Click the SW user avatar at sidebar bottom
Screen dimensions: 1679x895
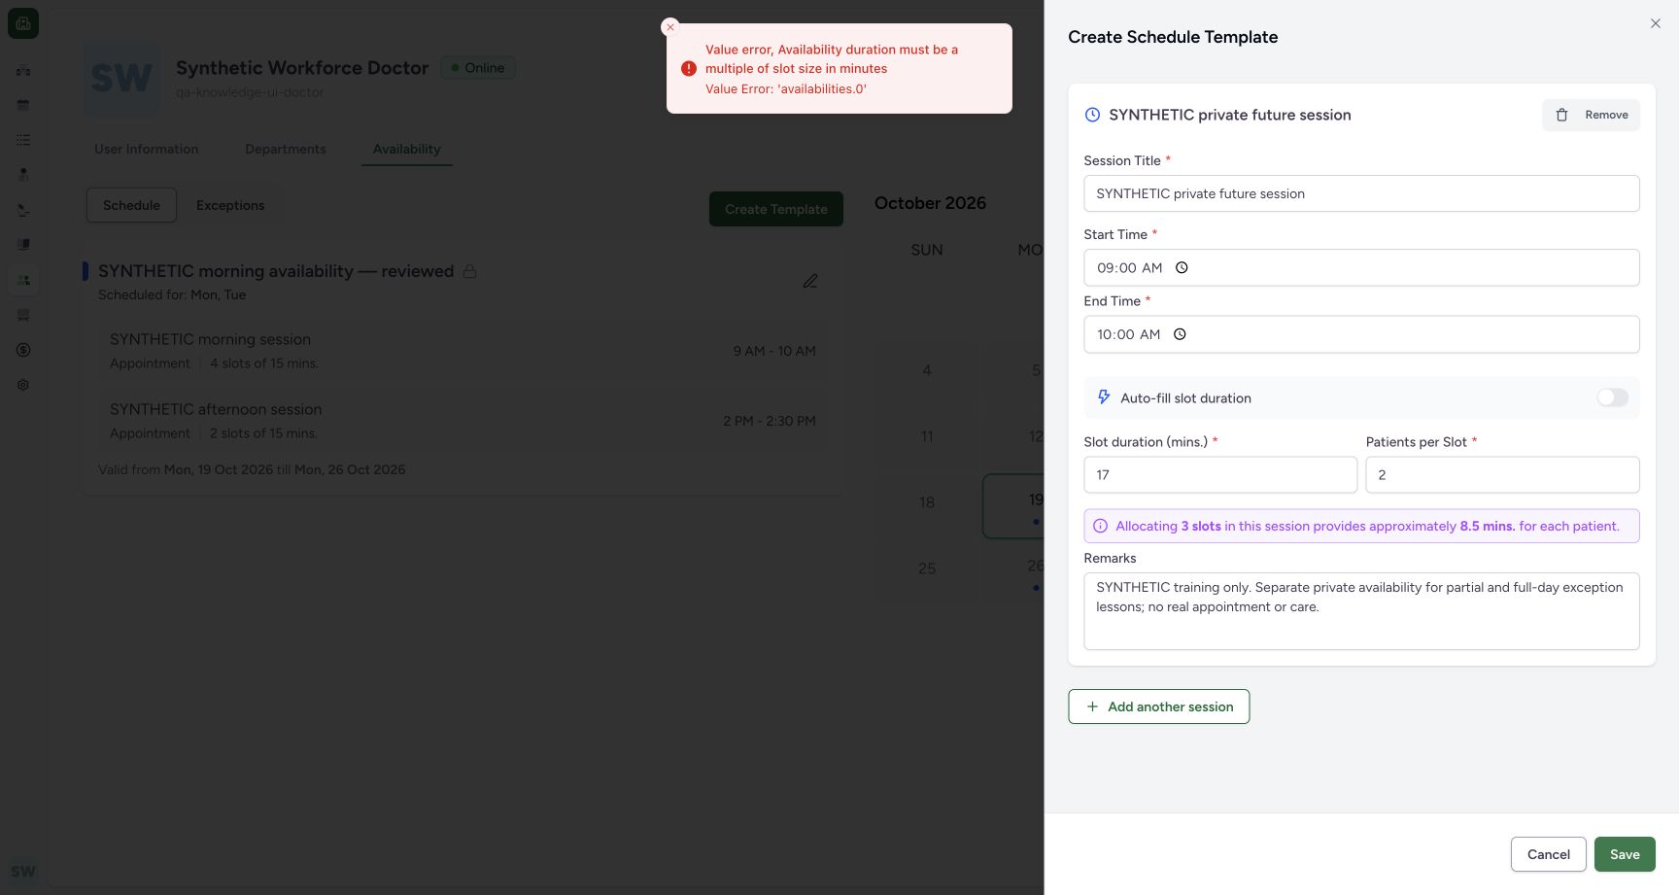[x=23, y=872]
